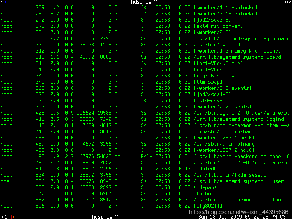Click the Rsl+ process state

[147, 157]
